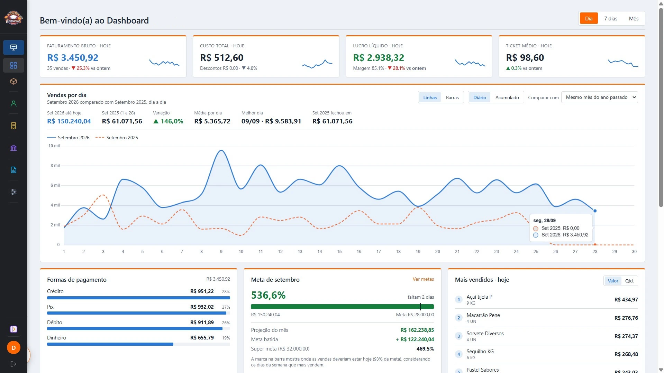Select the Dia period tab
Image resolution: width=664 pixels, height=373 pixels.
coord(589,19)
